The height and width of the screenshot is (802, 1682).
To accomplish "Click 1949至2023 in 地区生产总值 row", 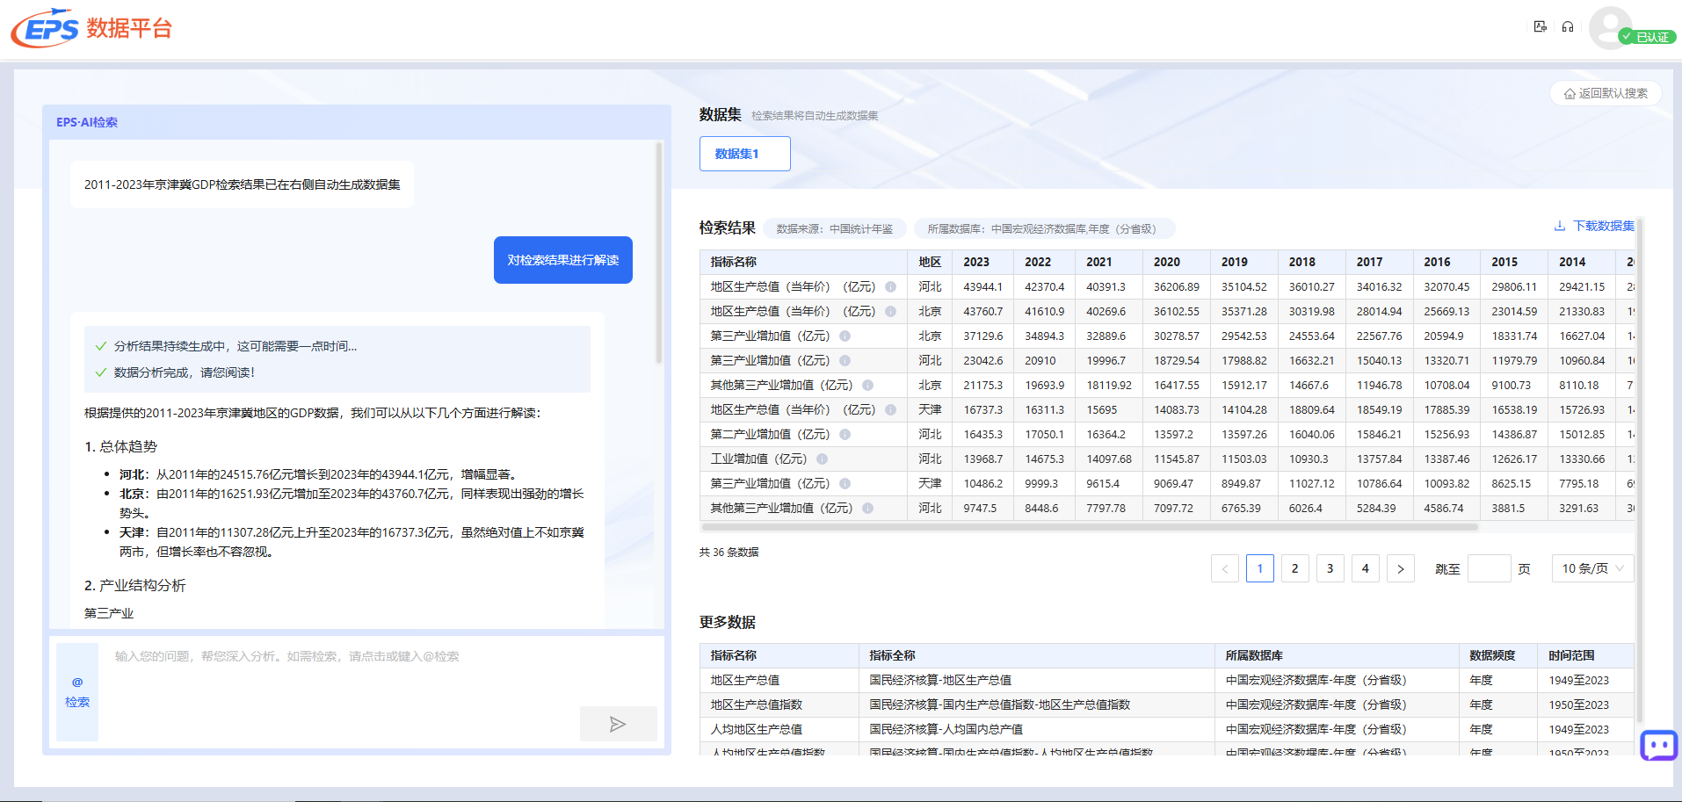I will [1579, 680].
